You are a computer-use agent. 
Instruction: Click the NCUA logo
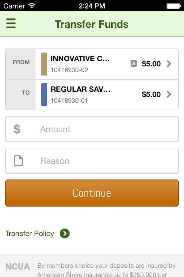coord(17,266)
